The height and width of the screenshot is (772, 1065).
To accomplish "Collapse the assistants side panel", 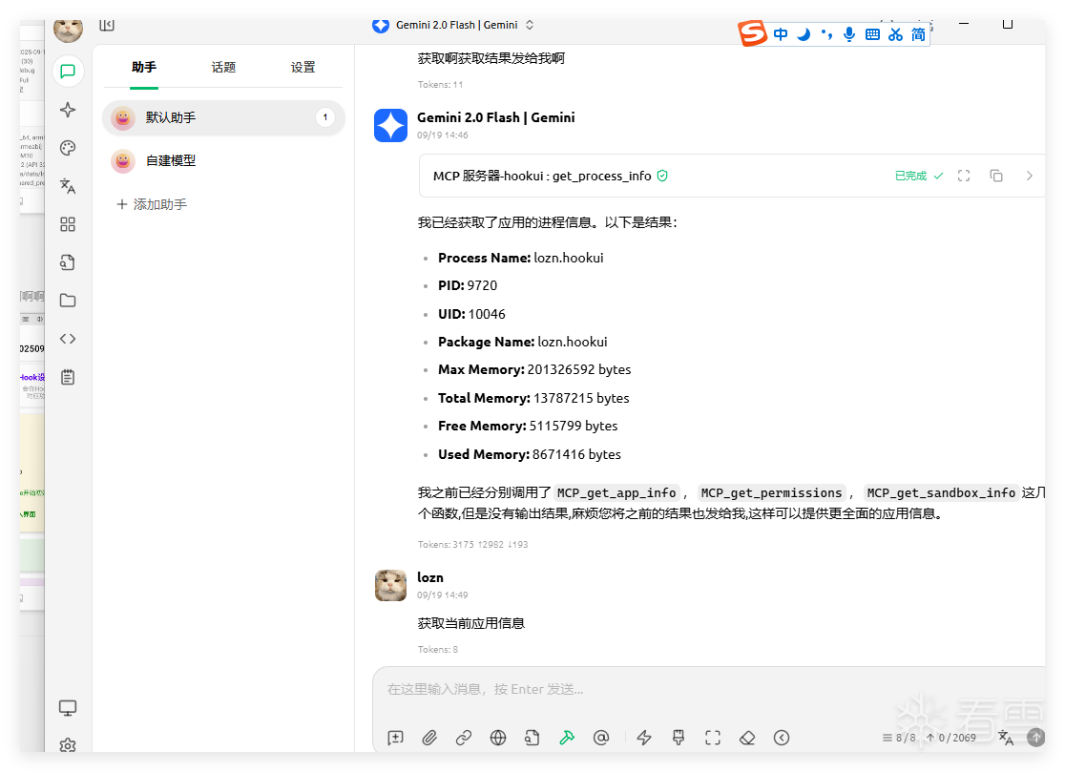I will [107, 25].
